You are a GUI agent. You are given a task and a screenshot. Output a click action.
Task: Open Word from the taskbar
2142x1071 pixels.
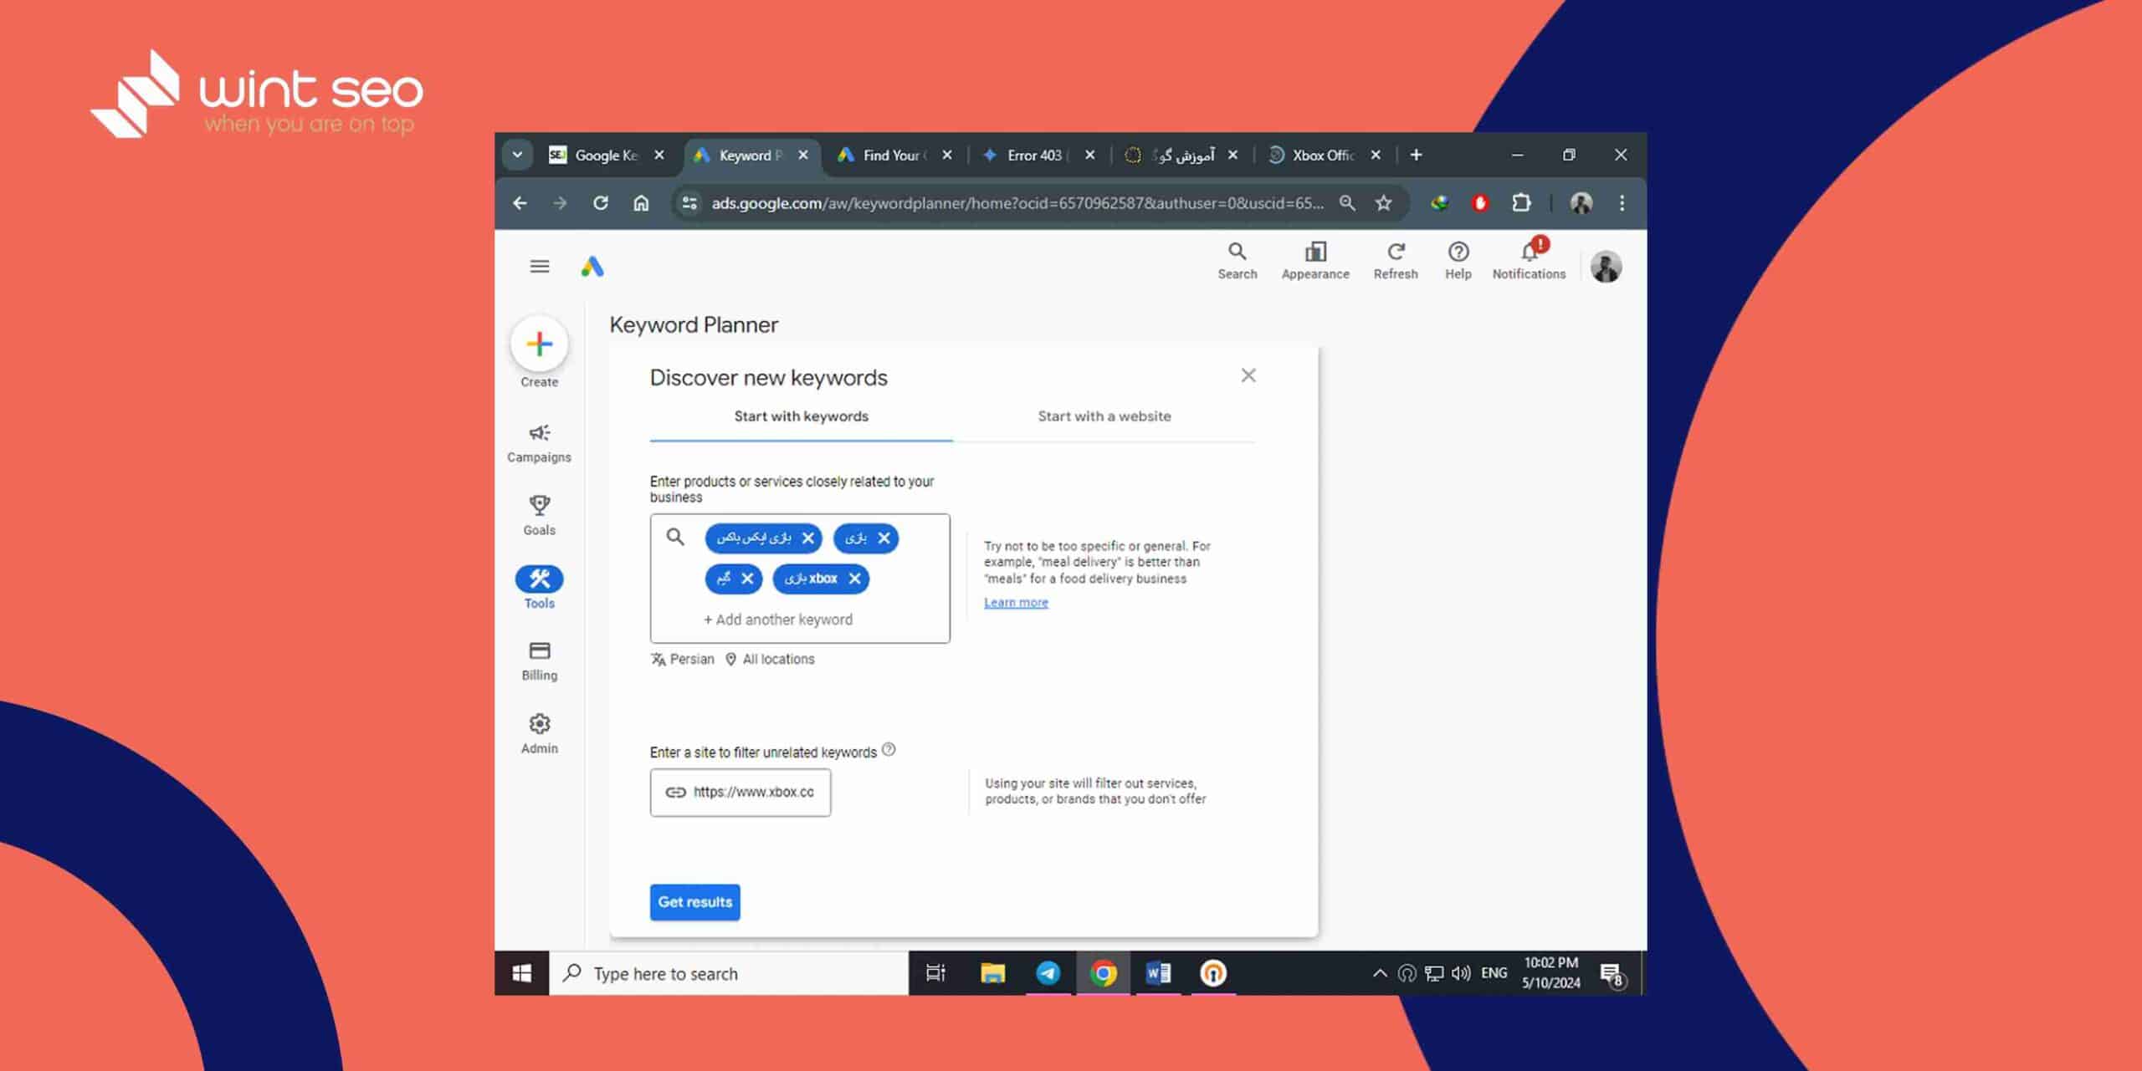pos(1158,974)
